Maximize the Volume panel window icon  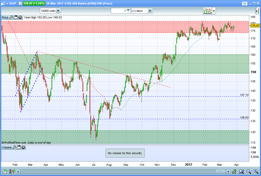(x=19, y=147)
